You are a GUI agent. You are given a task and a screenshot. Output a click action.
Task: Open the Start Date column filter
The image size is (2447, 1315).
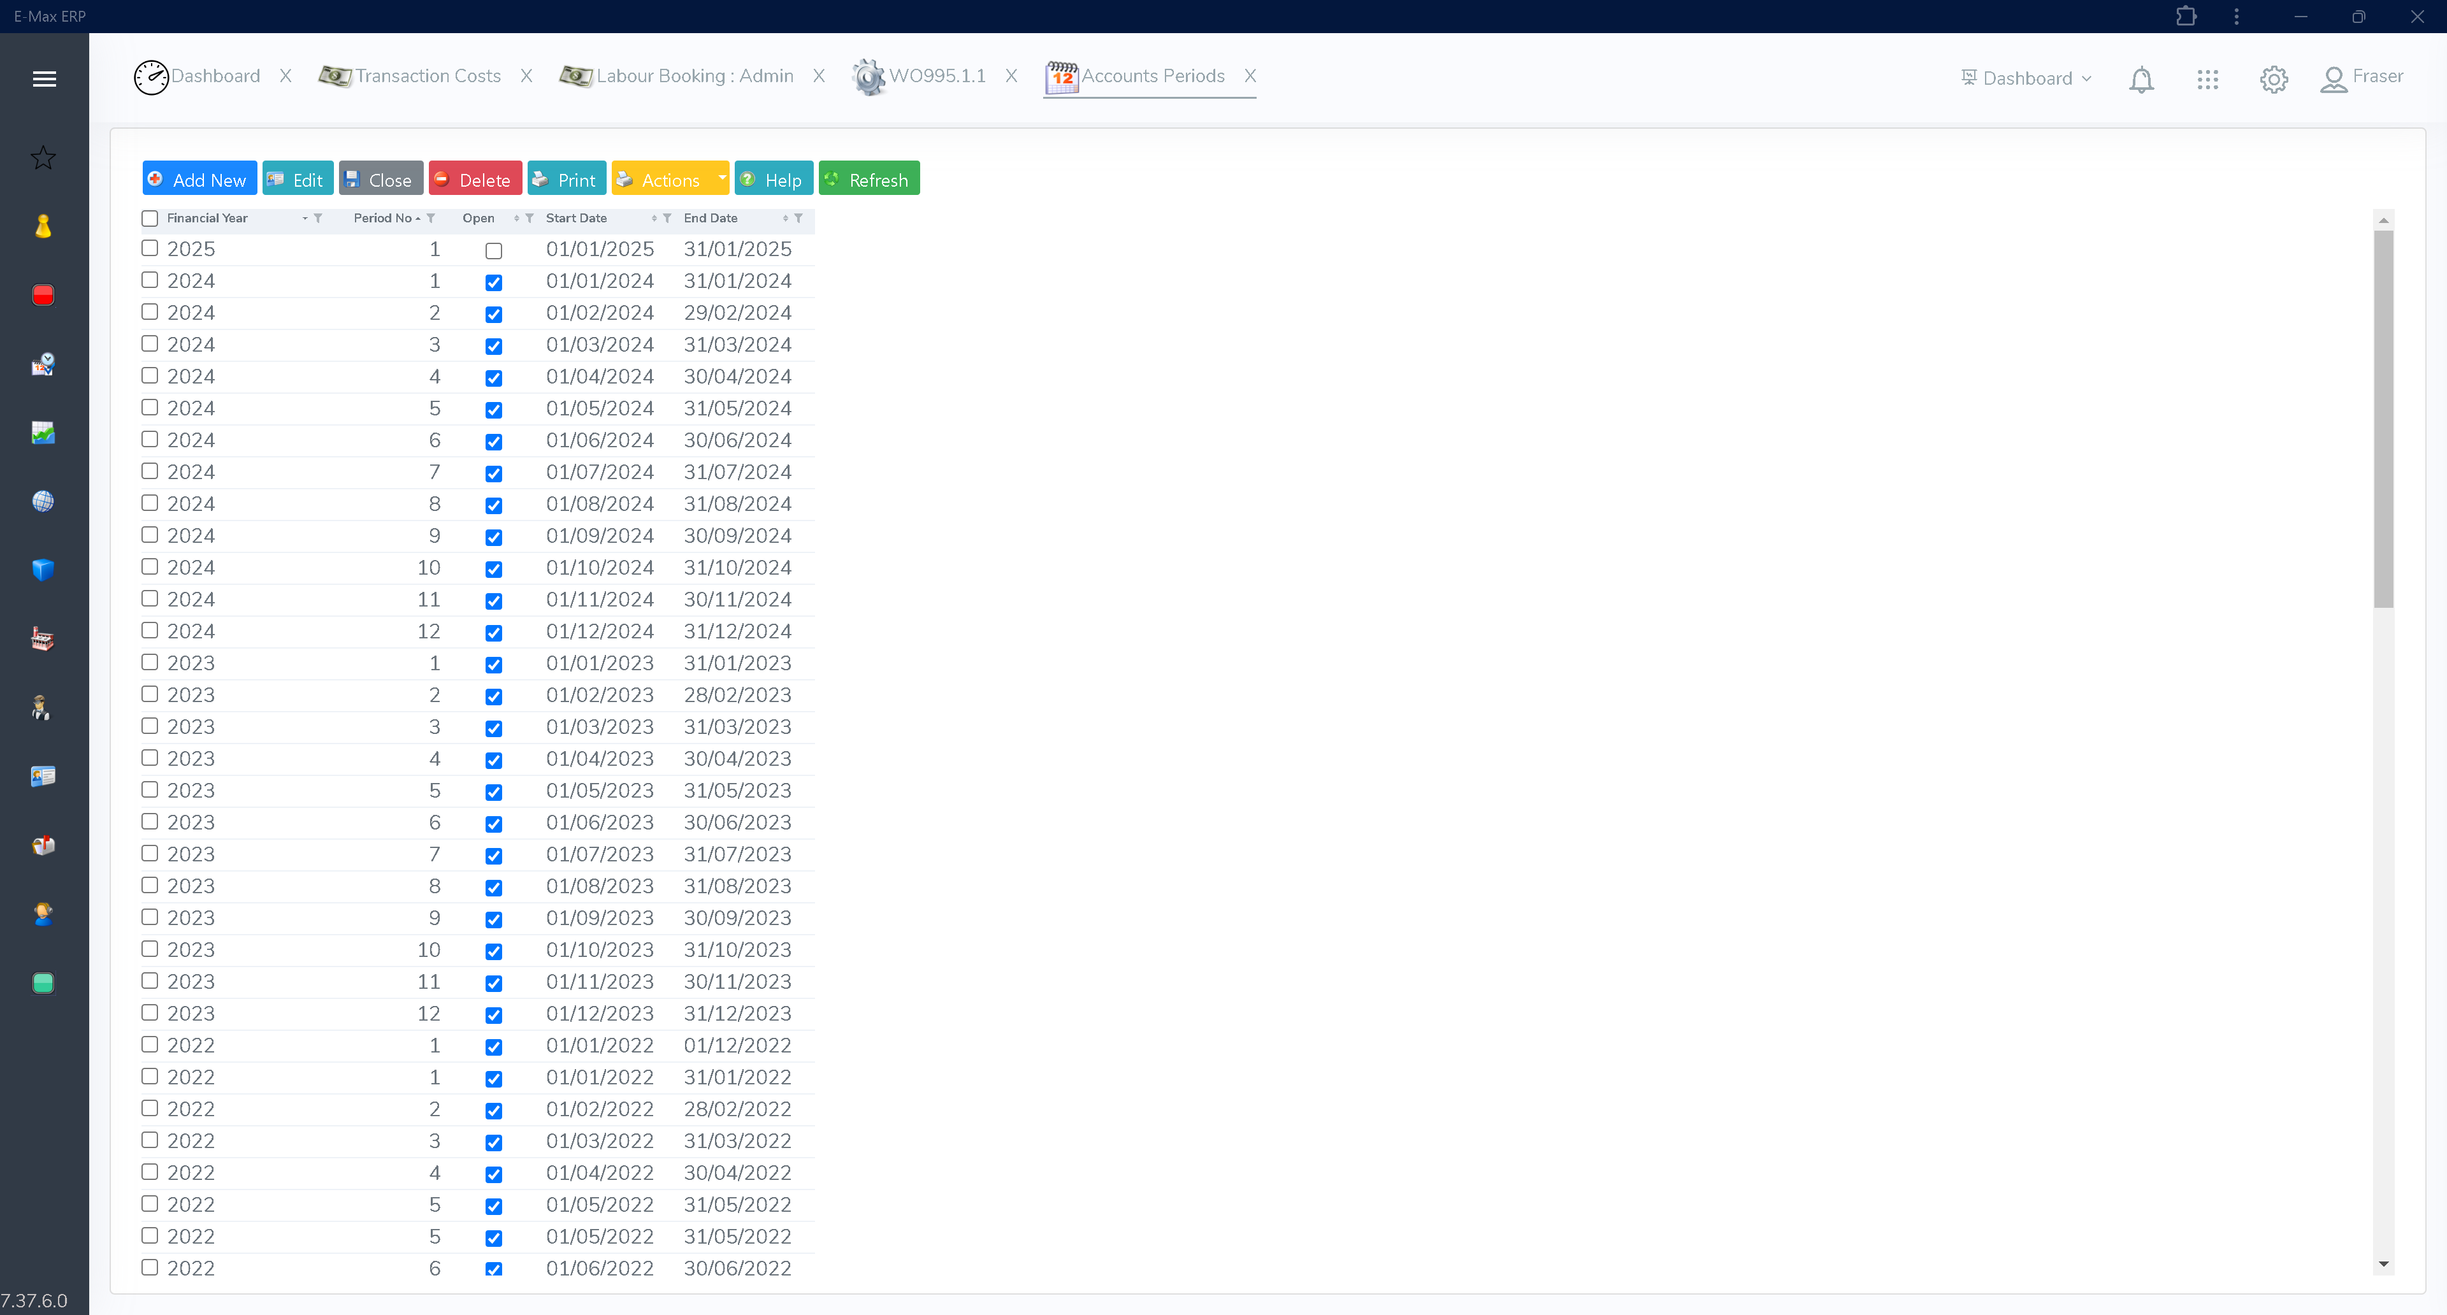[667, 219]
